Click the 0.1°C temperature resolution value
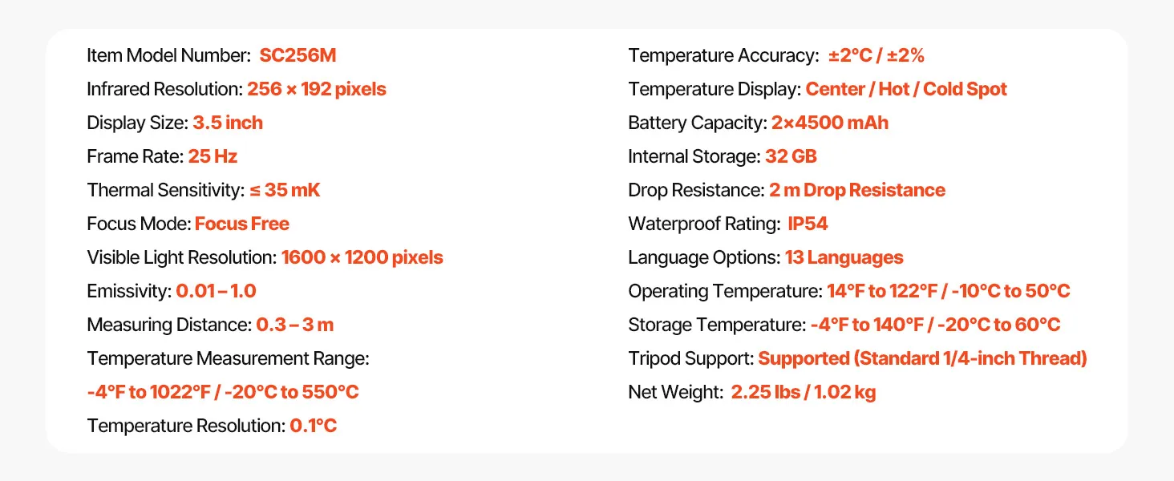 click(x=313, y=426)
